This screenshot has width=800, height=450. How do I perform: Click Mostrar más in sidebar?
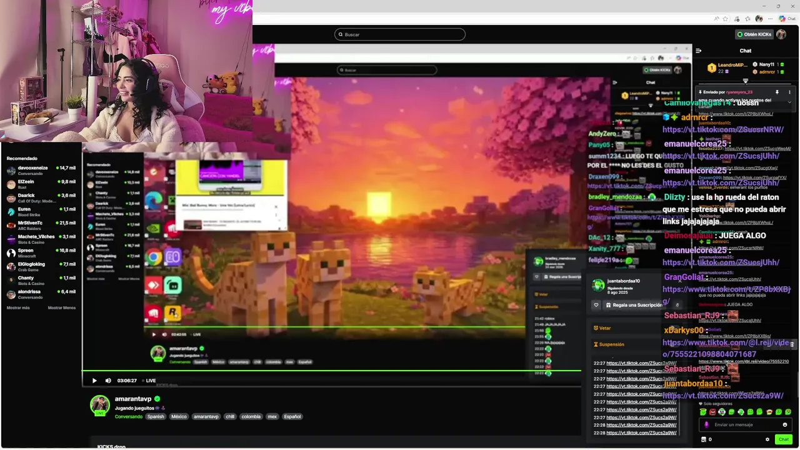(18, 307)
